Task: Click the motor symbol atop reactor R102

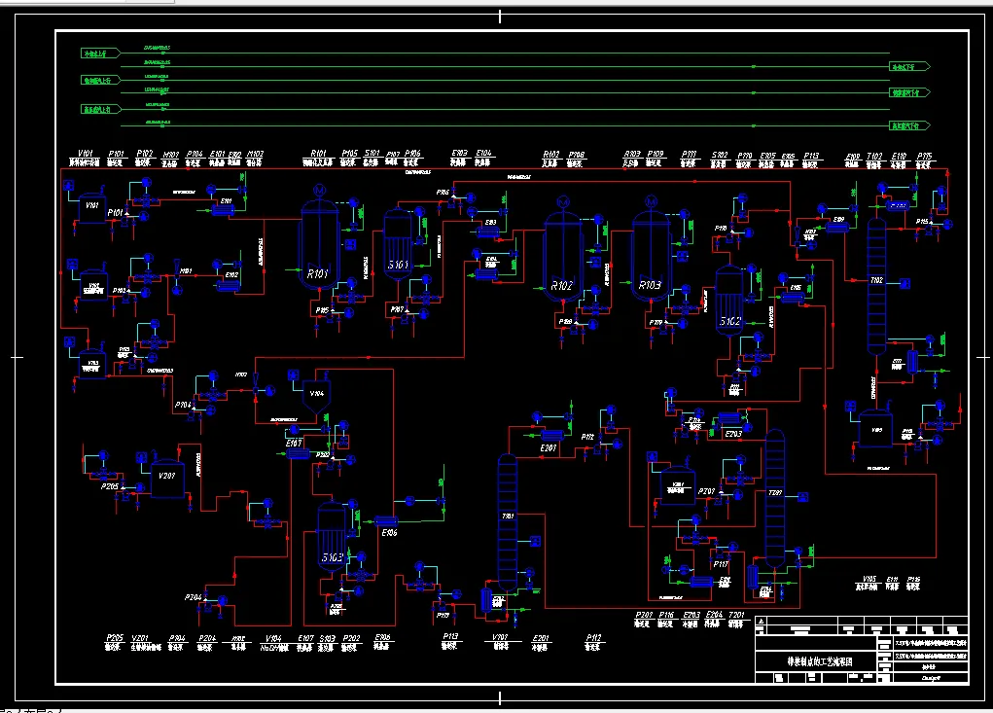Action: tap(563, 202)
